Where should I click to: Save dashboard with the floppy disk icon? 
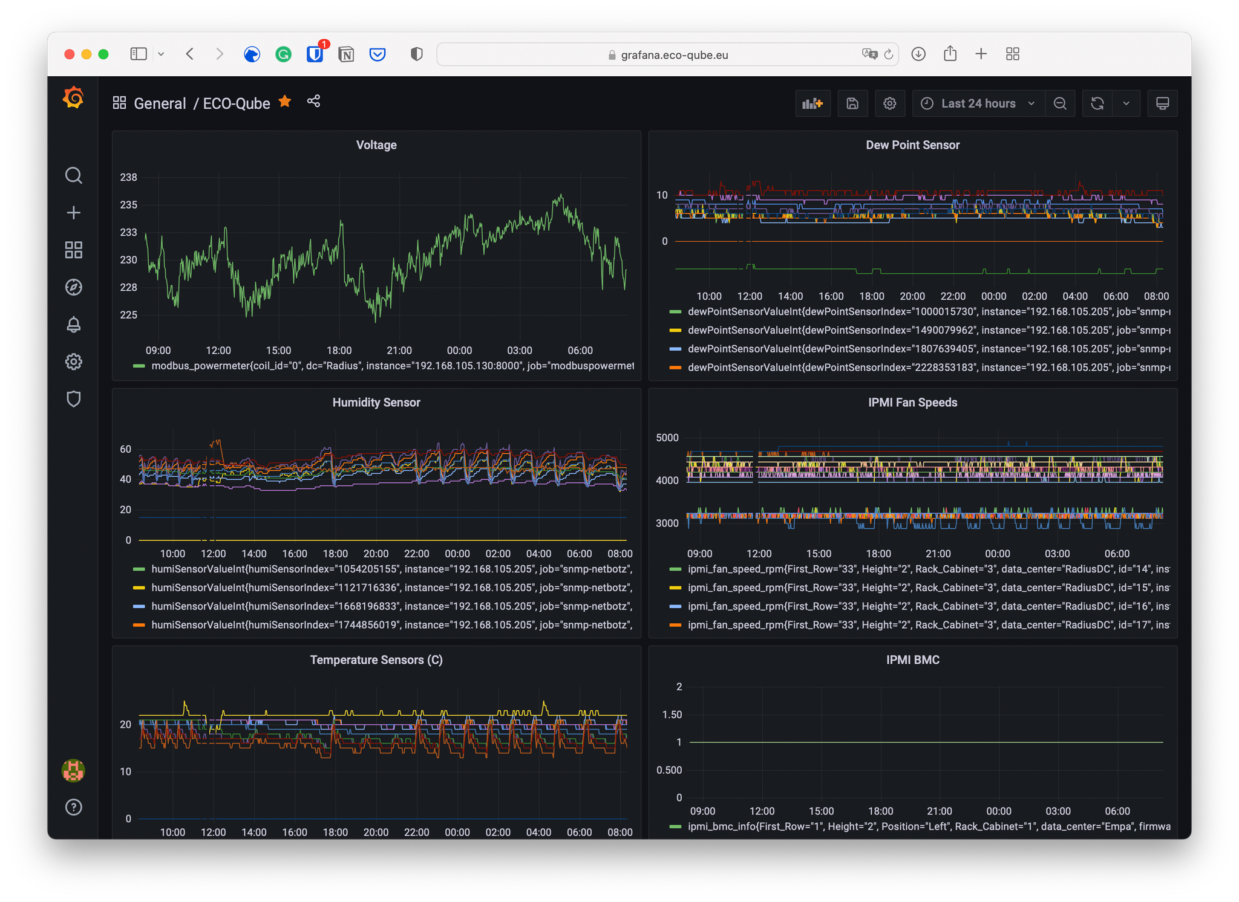(852, 103)
